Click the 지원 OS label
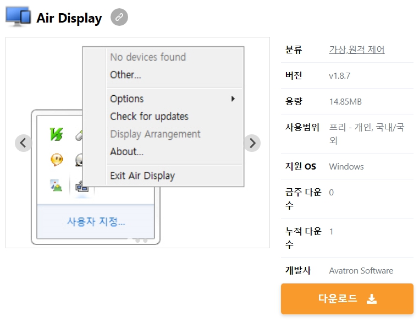This screenshot has height=322, width=419. (301, 167)
